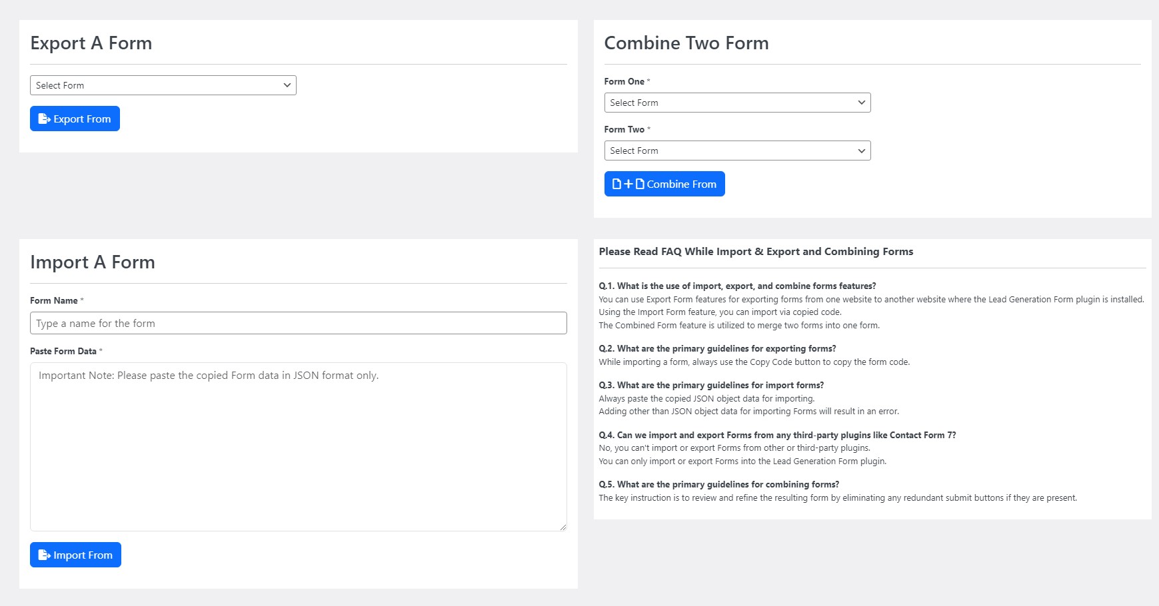The width and height of the screenshot is (1159, 606).
Task: Expand the Form Two dropdown
Action: tap(737, 151)
